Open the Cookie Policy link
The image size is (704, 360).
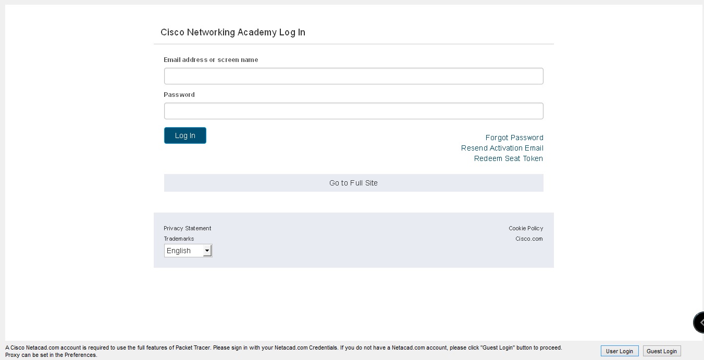pos(525,228)
